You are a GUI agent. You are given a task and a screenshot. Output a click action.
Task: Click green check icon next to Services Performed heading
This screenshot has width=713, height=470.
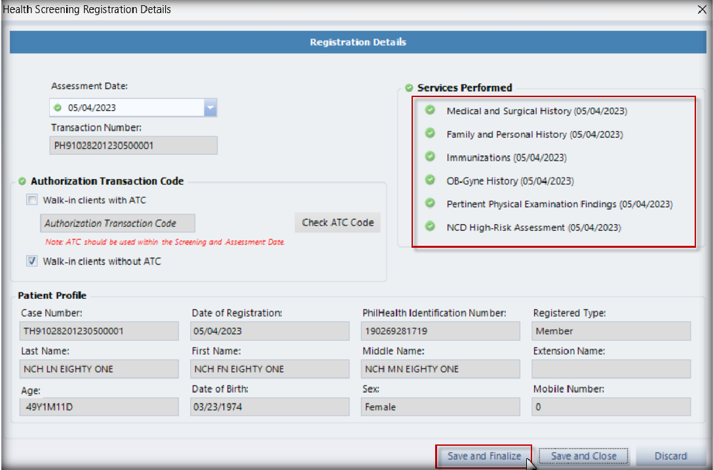pyautogui.click(x=409, y=88)
